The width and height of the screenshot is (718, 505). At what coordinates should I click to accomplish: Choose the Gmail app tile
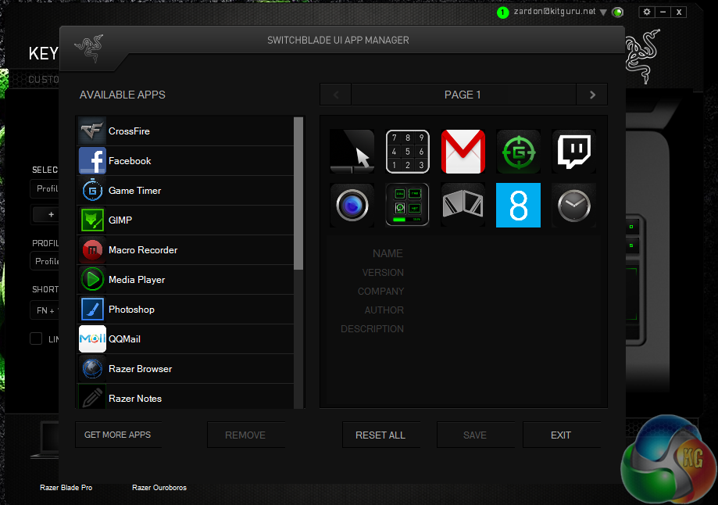463,151
